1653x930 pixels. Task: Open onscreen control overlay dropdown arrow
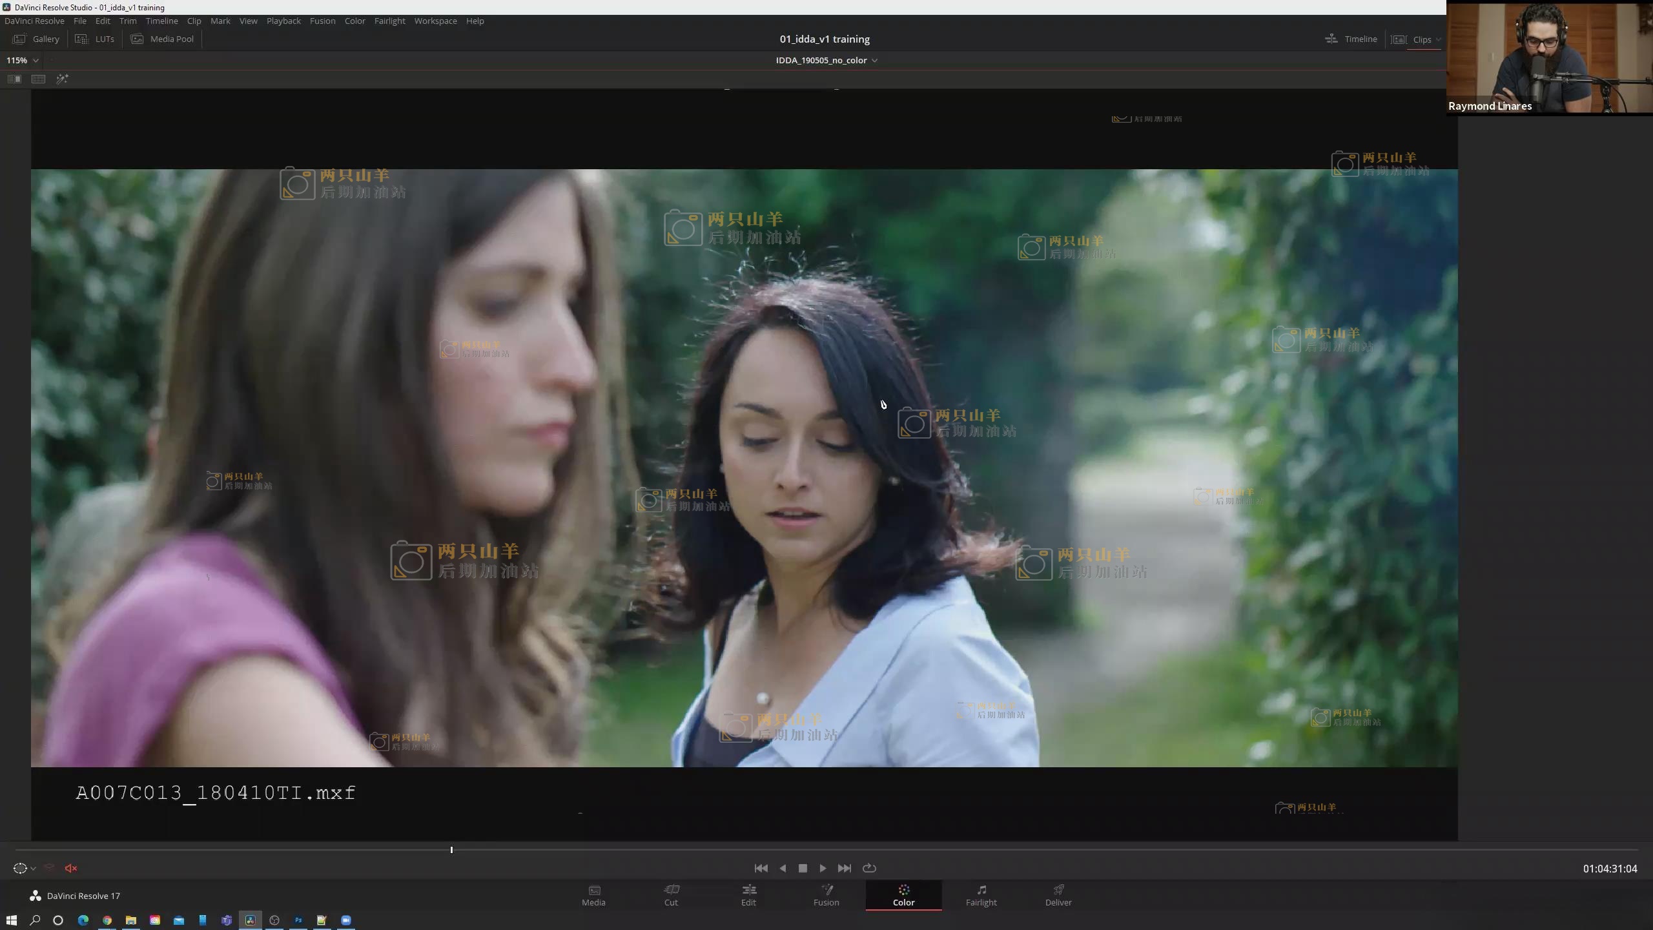click(33, 869)
